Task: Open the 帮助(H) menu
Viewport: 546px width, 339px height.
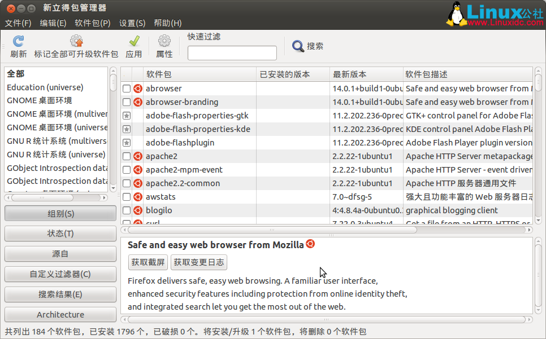Action: point(168,23)
